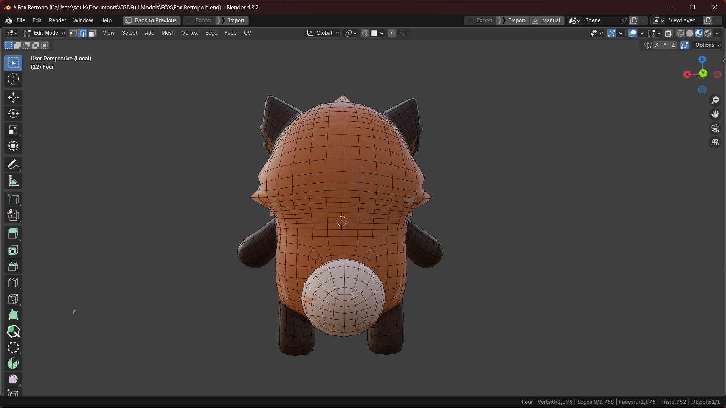Pick the Measure tool

coord(13,181)
